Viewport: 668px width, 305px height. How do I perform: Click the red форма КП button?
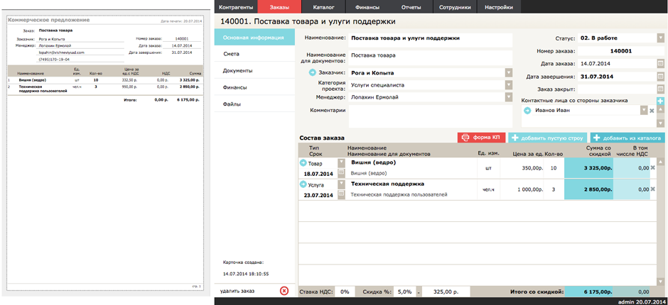coord(481,138)
